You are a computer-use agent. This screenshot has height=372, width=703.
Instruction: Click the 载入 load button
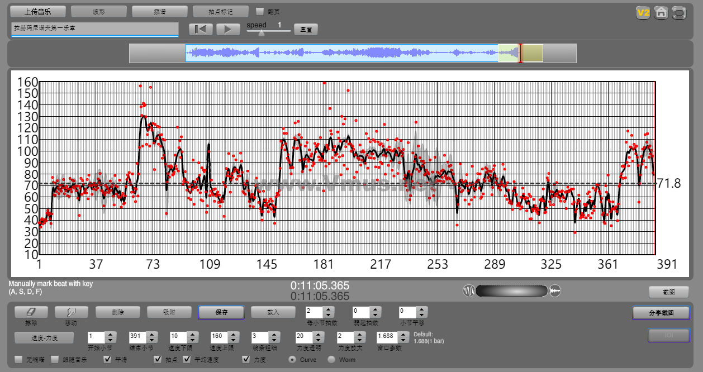(x=273, y=312)
